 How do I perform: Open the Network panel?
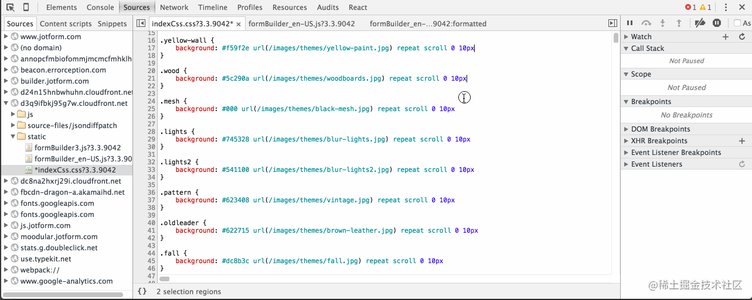pos(174,8)
